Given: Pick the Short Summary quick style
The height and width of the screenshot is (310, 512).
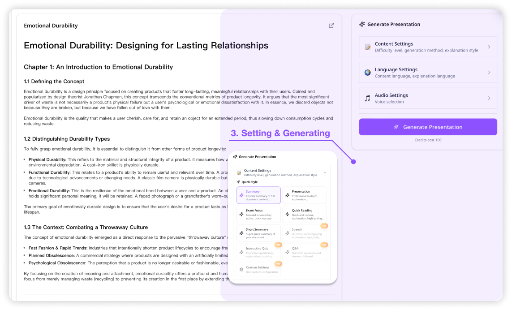Looking at the screenshot, I should [x=258, y=233].
